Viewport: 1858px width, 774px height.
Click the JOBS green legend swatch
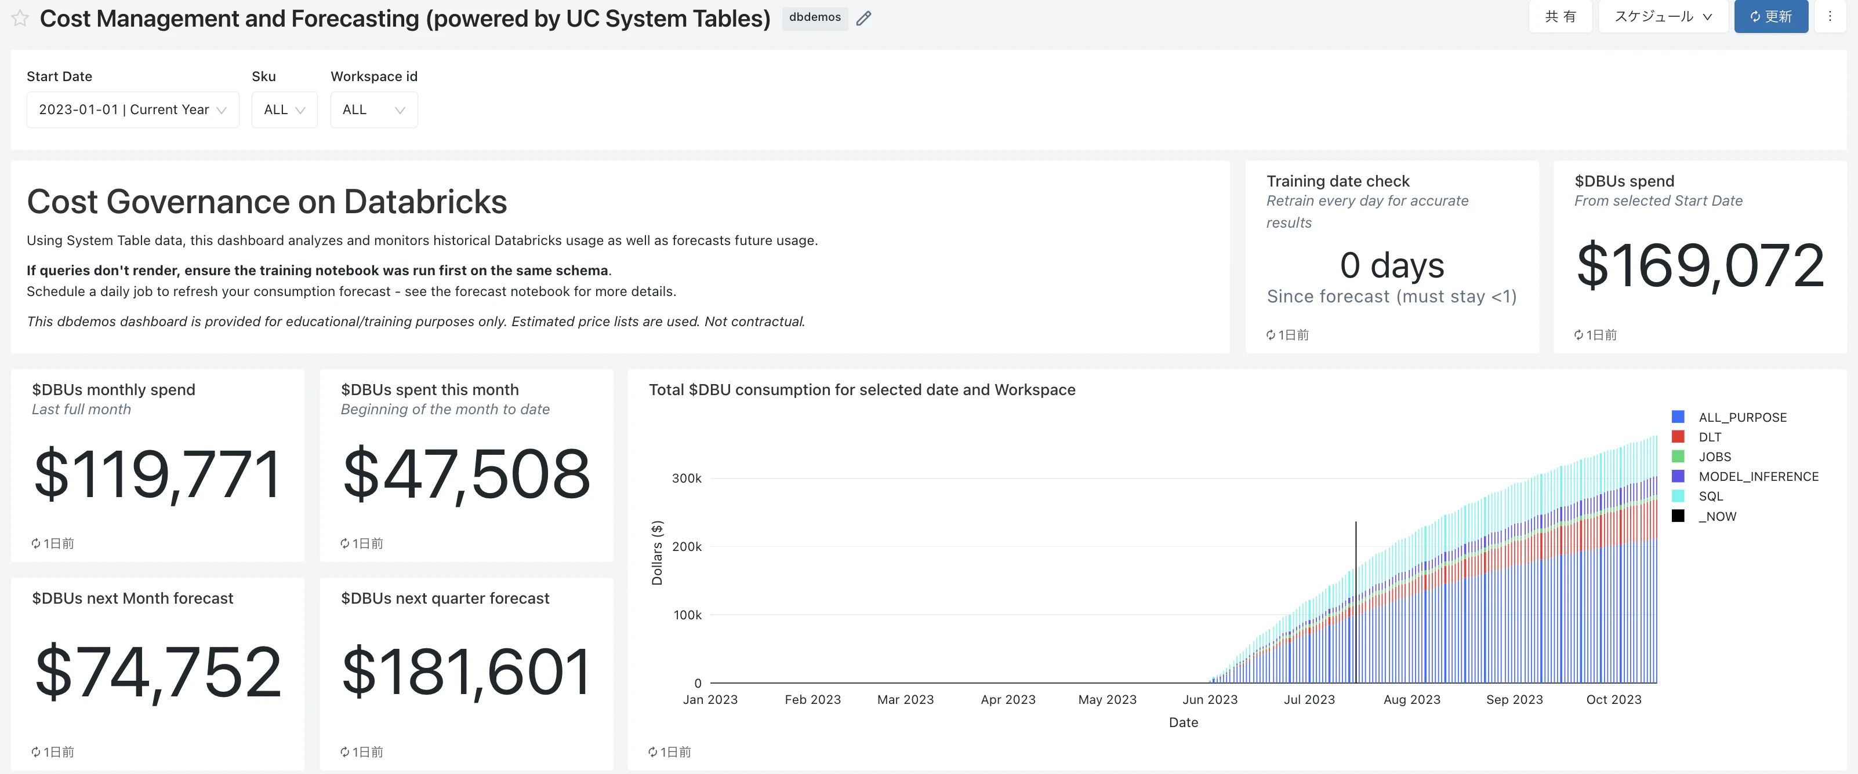pyautogui.click(x=1678, y=456)
